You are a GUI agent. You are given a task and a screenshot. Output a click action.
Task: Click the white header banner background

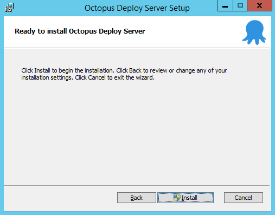(190, 32)
